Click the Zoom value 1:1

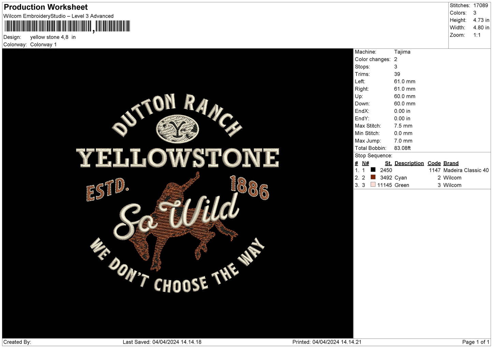tap(477, 35)
